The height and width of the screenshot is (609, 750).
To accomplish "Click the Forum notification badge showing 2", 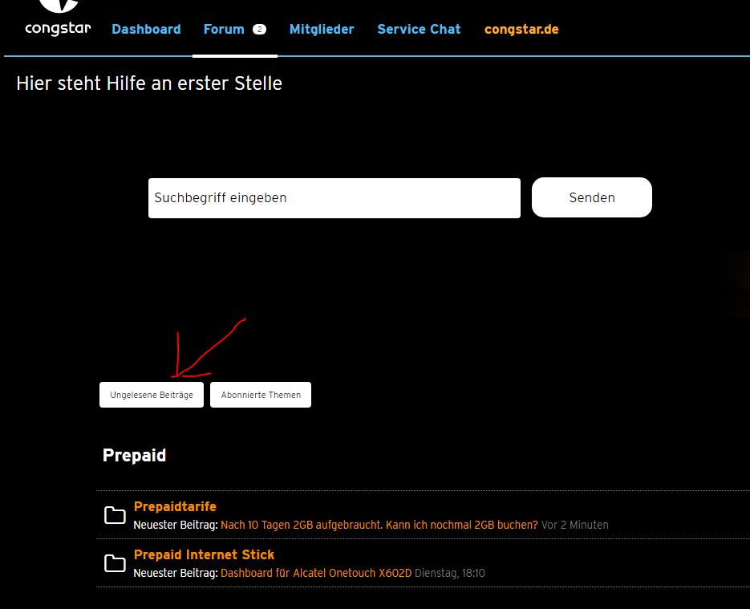I will pos(259,30).
